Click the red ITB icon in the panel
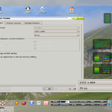 46,103
